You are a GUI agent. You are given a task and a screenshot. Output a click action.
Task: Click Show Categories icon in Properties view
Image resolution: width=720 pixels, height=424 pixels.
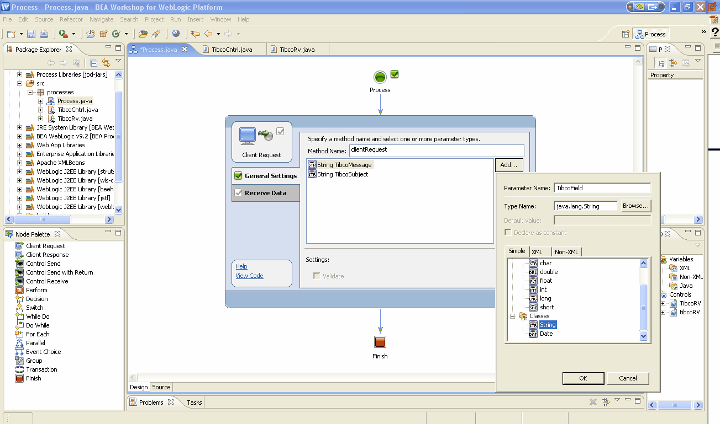coord(661,63)
